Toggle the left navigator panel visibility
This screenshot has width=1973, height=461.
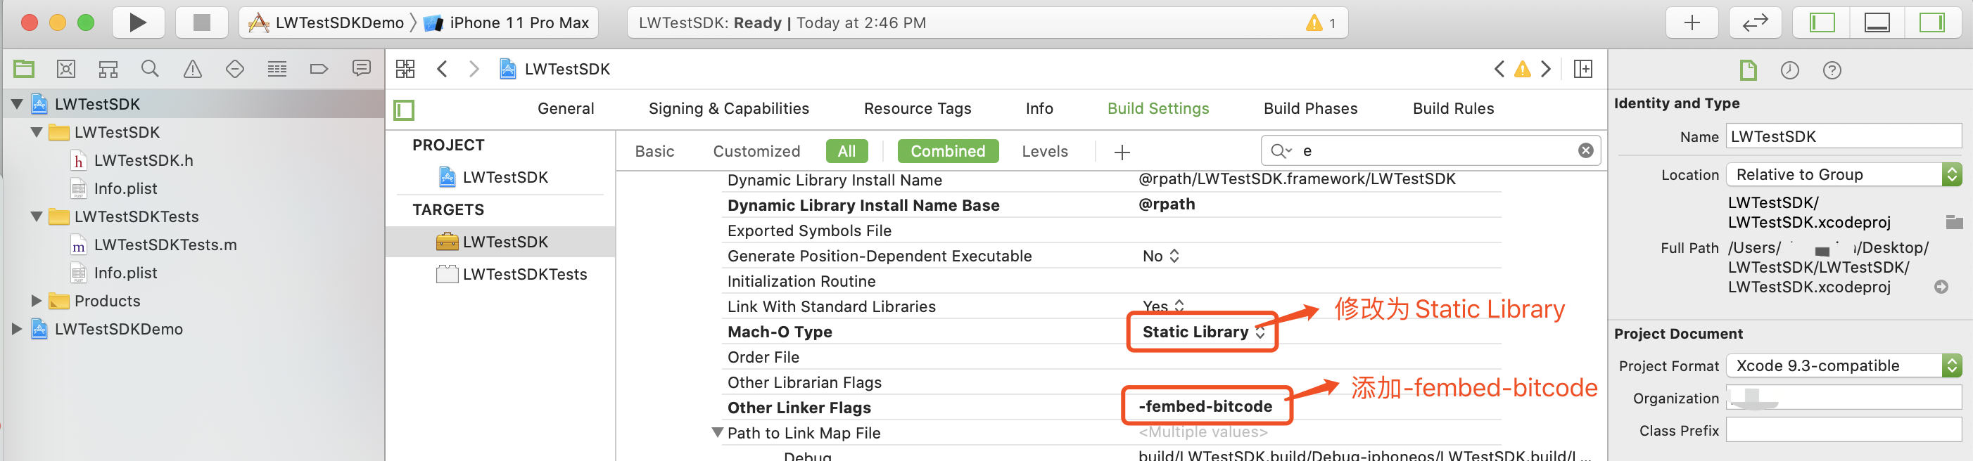[x=1822, y=23]
